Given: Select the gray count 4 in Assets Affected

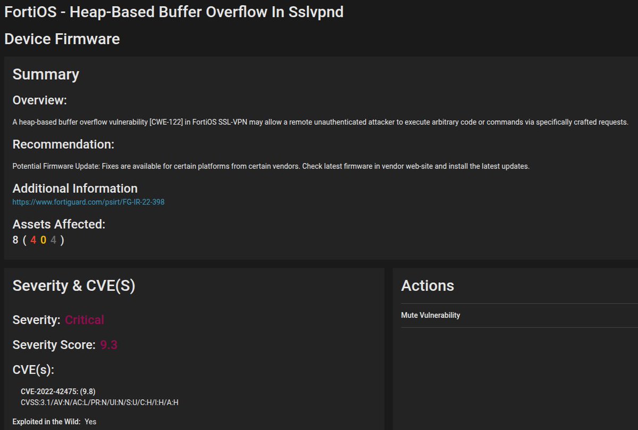Looking at the screenshot, I should click(53, 240).
